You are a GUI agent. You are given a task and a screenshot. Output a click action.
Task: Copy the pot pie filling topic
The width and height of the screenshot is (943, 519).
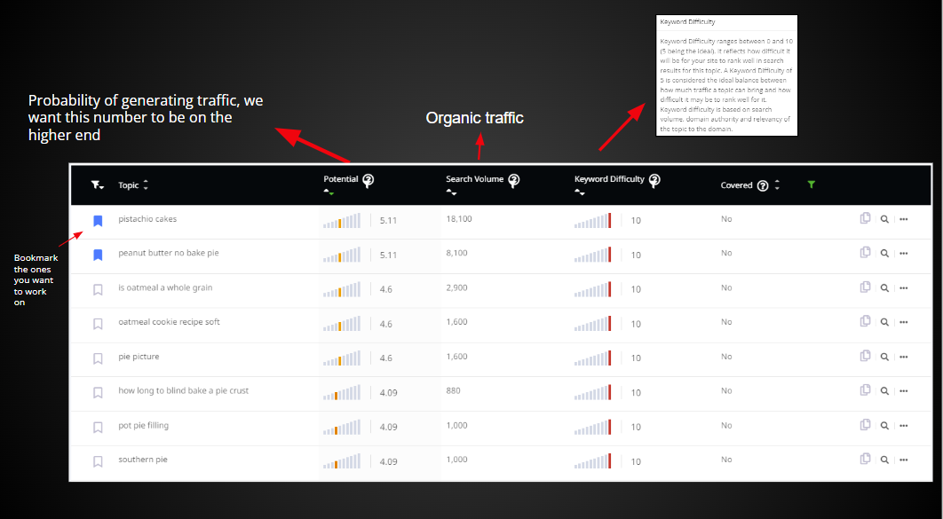coord(865,425)
